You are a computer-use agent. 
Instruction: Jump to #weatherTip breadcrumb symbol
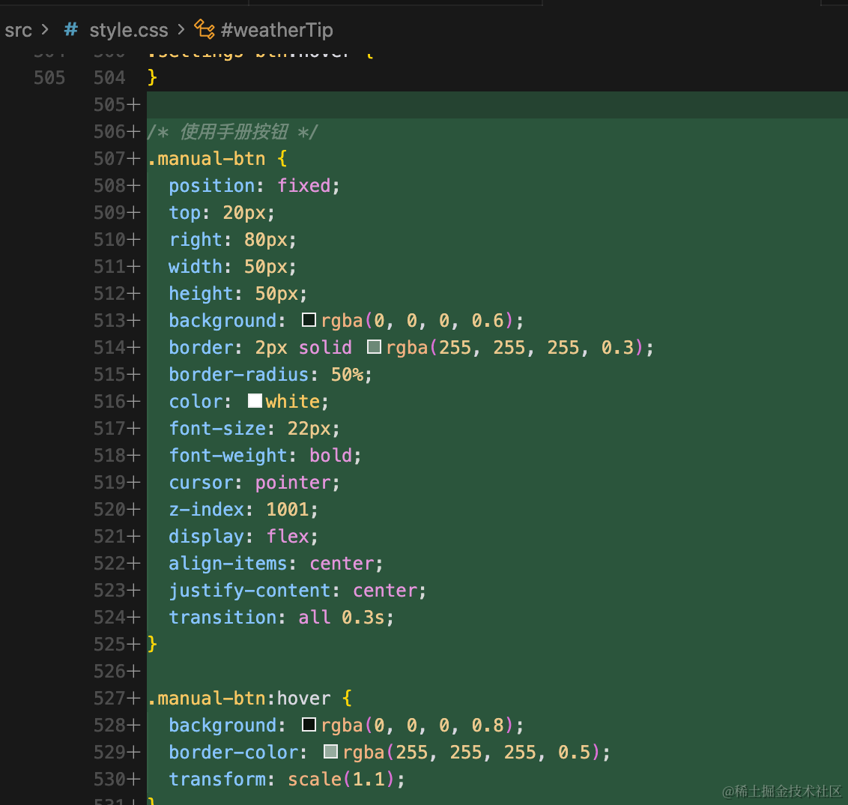pyautogui.click(x=277, y=30)
